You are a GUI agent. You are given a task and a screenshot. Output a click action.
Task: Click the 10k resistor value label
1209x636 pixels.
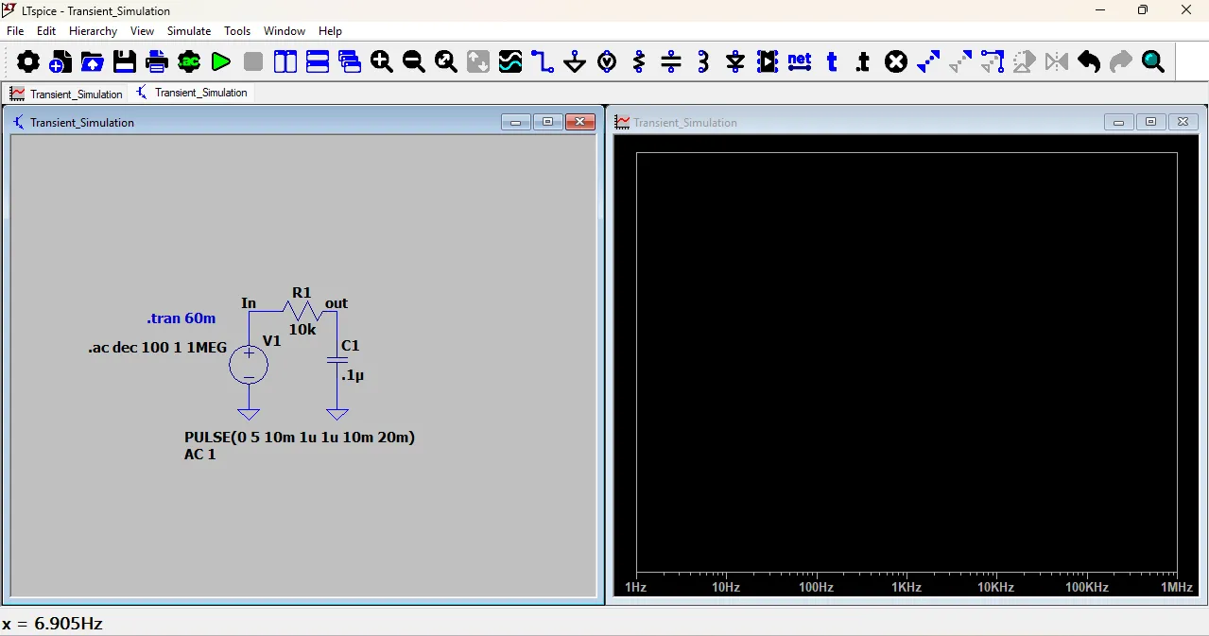click(302, 330)
